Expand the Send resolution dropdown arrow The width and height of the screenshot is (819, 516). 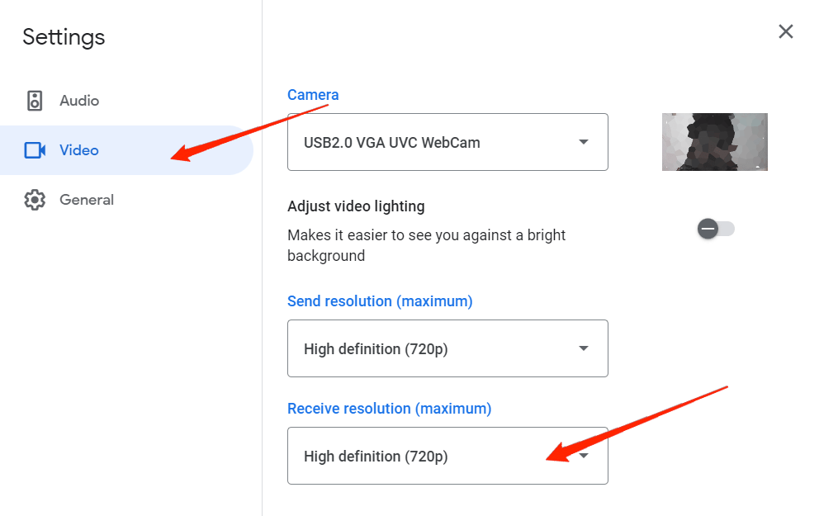coord(584,348)
